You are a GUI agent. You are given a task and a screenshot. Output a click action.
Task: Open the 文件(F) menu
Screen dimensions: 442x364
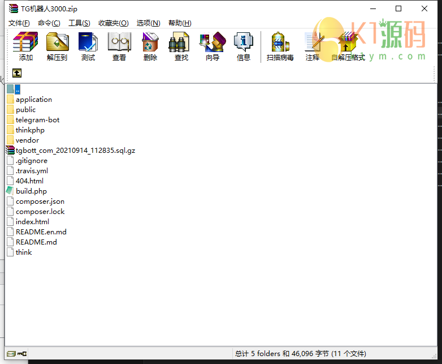click(x=19, y=23)
